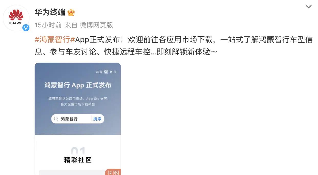Click the blue 搜索 button in image

coord(97,119)
